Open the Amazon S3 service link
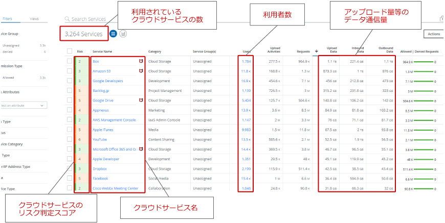This screenshot has width=445, height=223. pyautogui.click(x=102, y=71)
